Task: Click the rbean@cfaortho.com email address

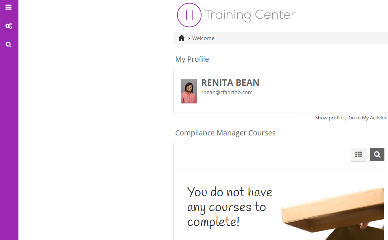Action: click(227, 93)
